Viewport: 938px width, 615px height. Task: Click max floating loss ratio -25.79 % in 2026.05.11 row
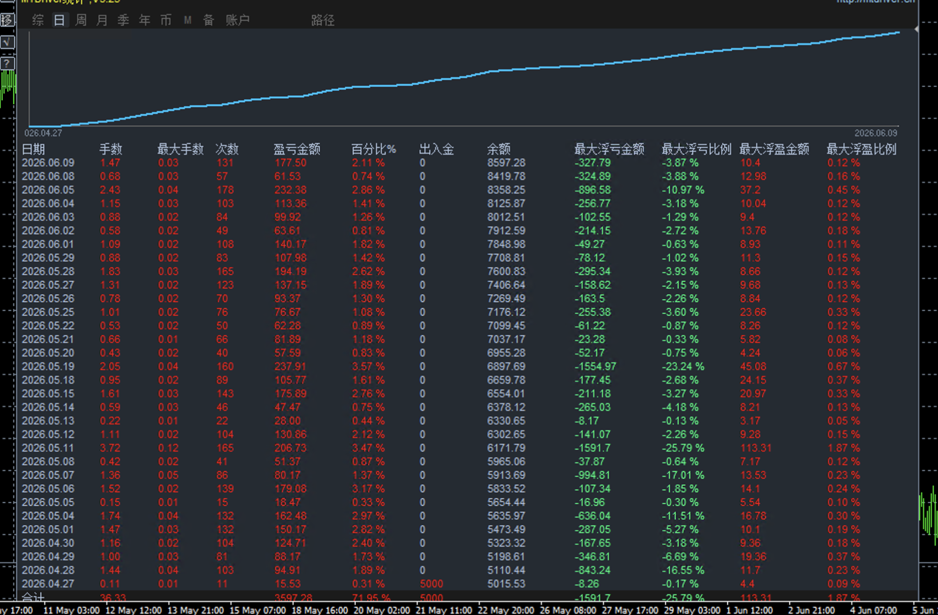tap(683, 448)
